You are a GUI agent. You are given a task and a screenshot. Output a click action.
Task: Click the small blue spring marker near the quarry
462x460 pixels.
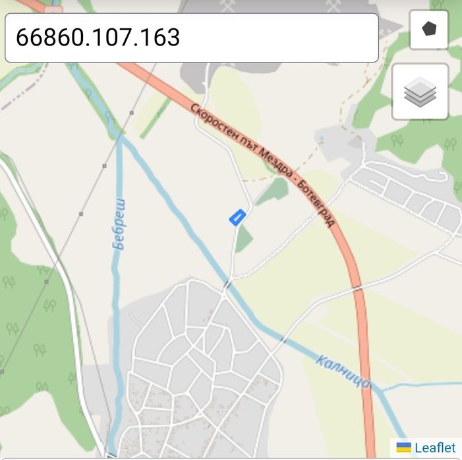pos(322,138)
